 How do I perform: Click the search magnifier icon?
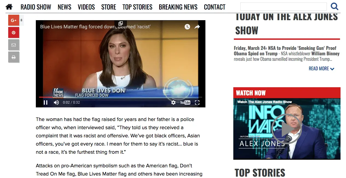[x=334, y=7]
